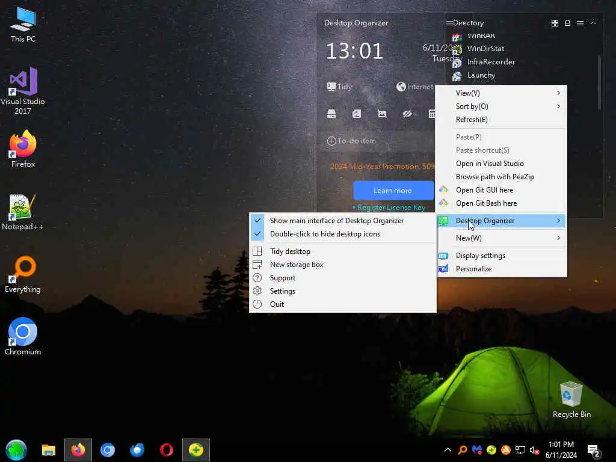
Task: Open the taskbar clock and date
Action: coord(561,450)
